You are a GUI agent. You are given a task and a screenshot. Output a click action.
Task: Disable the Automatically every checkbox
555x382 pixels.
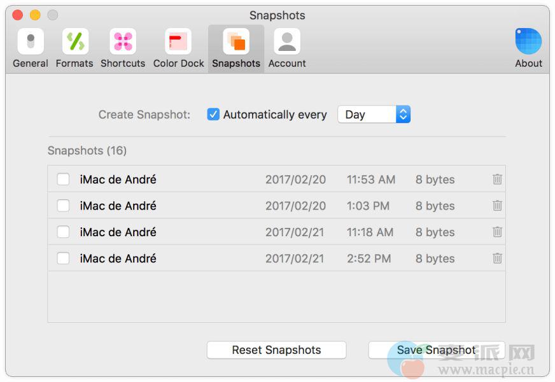[214, 115]
